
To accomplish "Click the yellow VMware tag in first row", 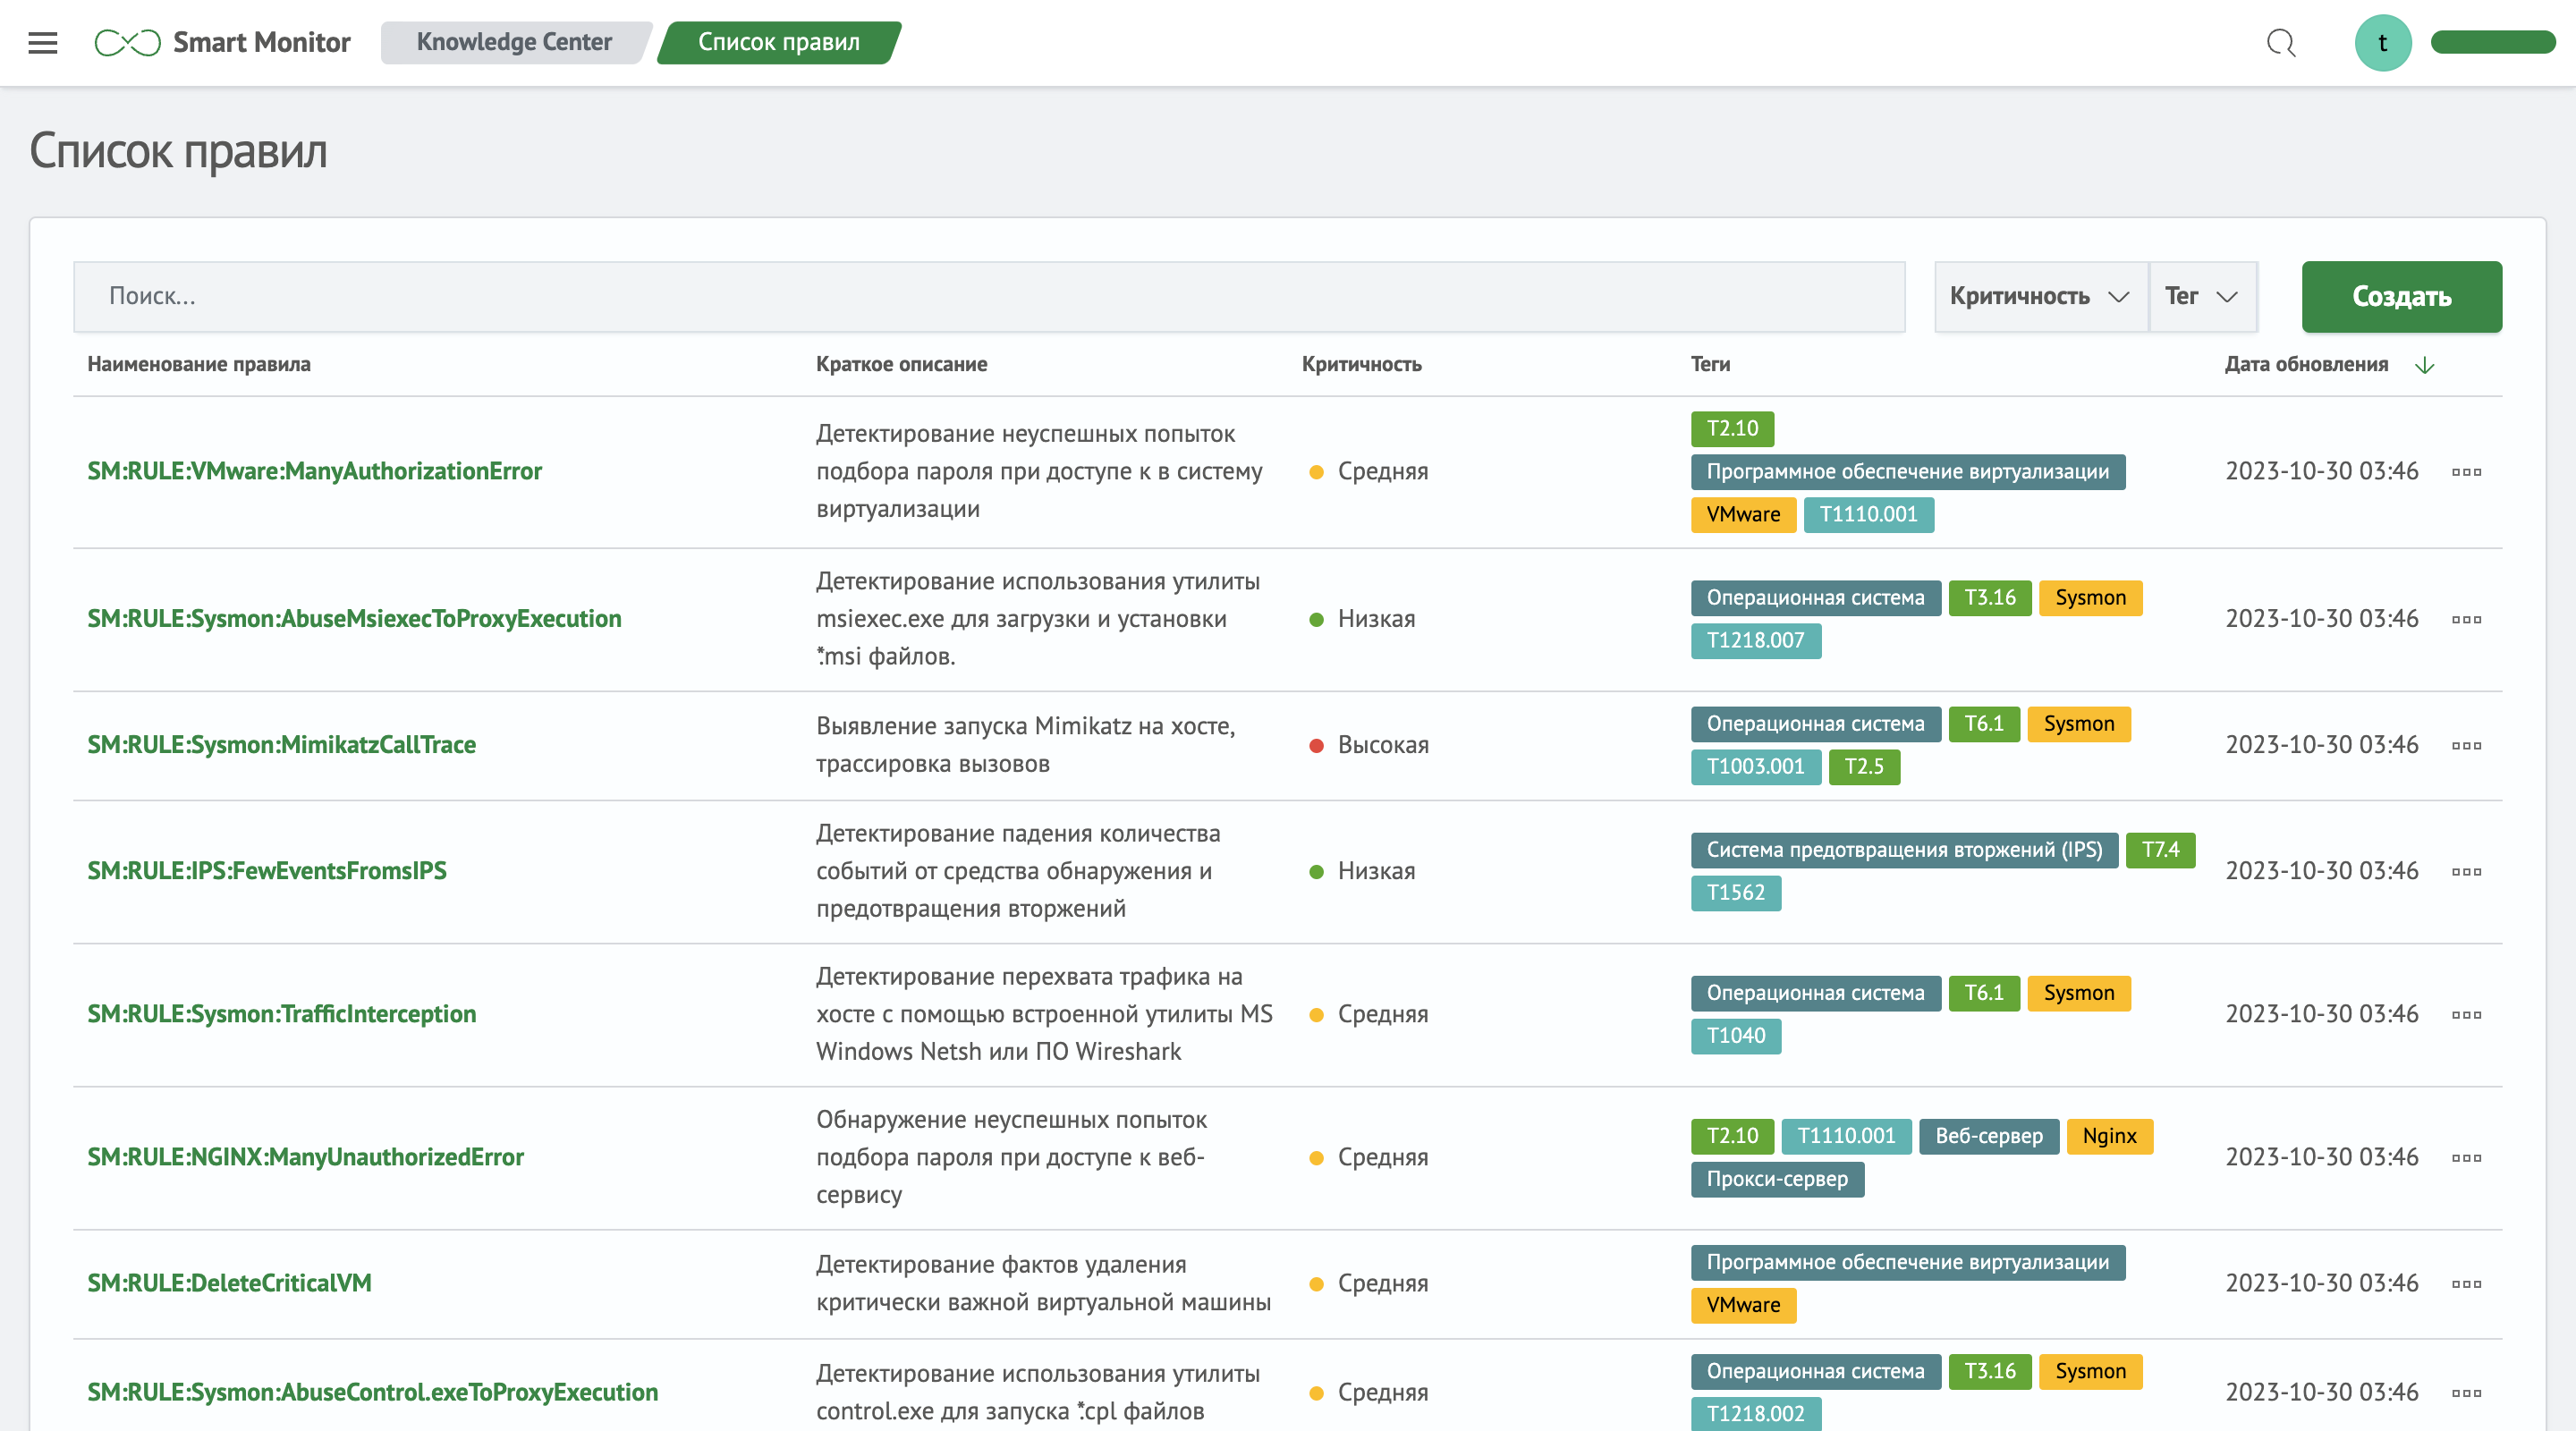I will click(1742, 514).
